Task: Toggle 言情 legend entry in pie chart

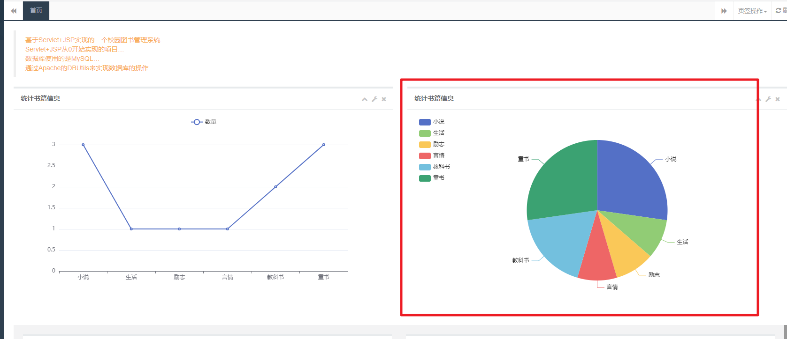Action: tap(432, 155)
